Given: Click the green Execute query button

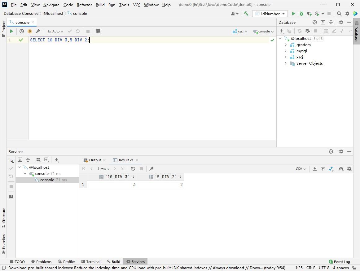Looking at the screenshot, I should [11, 31].
